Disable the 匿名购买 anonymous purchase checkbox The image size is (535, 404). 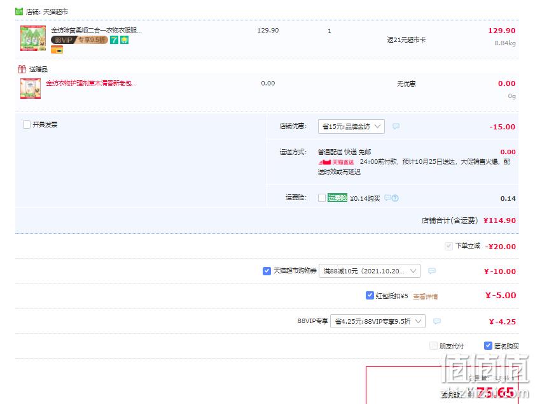(x=489, y=346)
